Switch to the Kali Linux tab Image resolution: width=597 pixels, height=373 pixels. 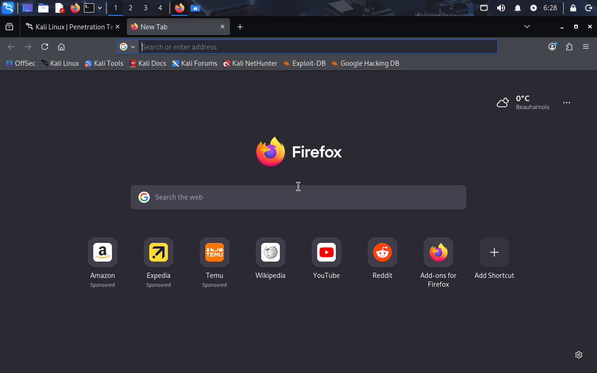(x=70, y=27)
